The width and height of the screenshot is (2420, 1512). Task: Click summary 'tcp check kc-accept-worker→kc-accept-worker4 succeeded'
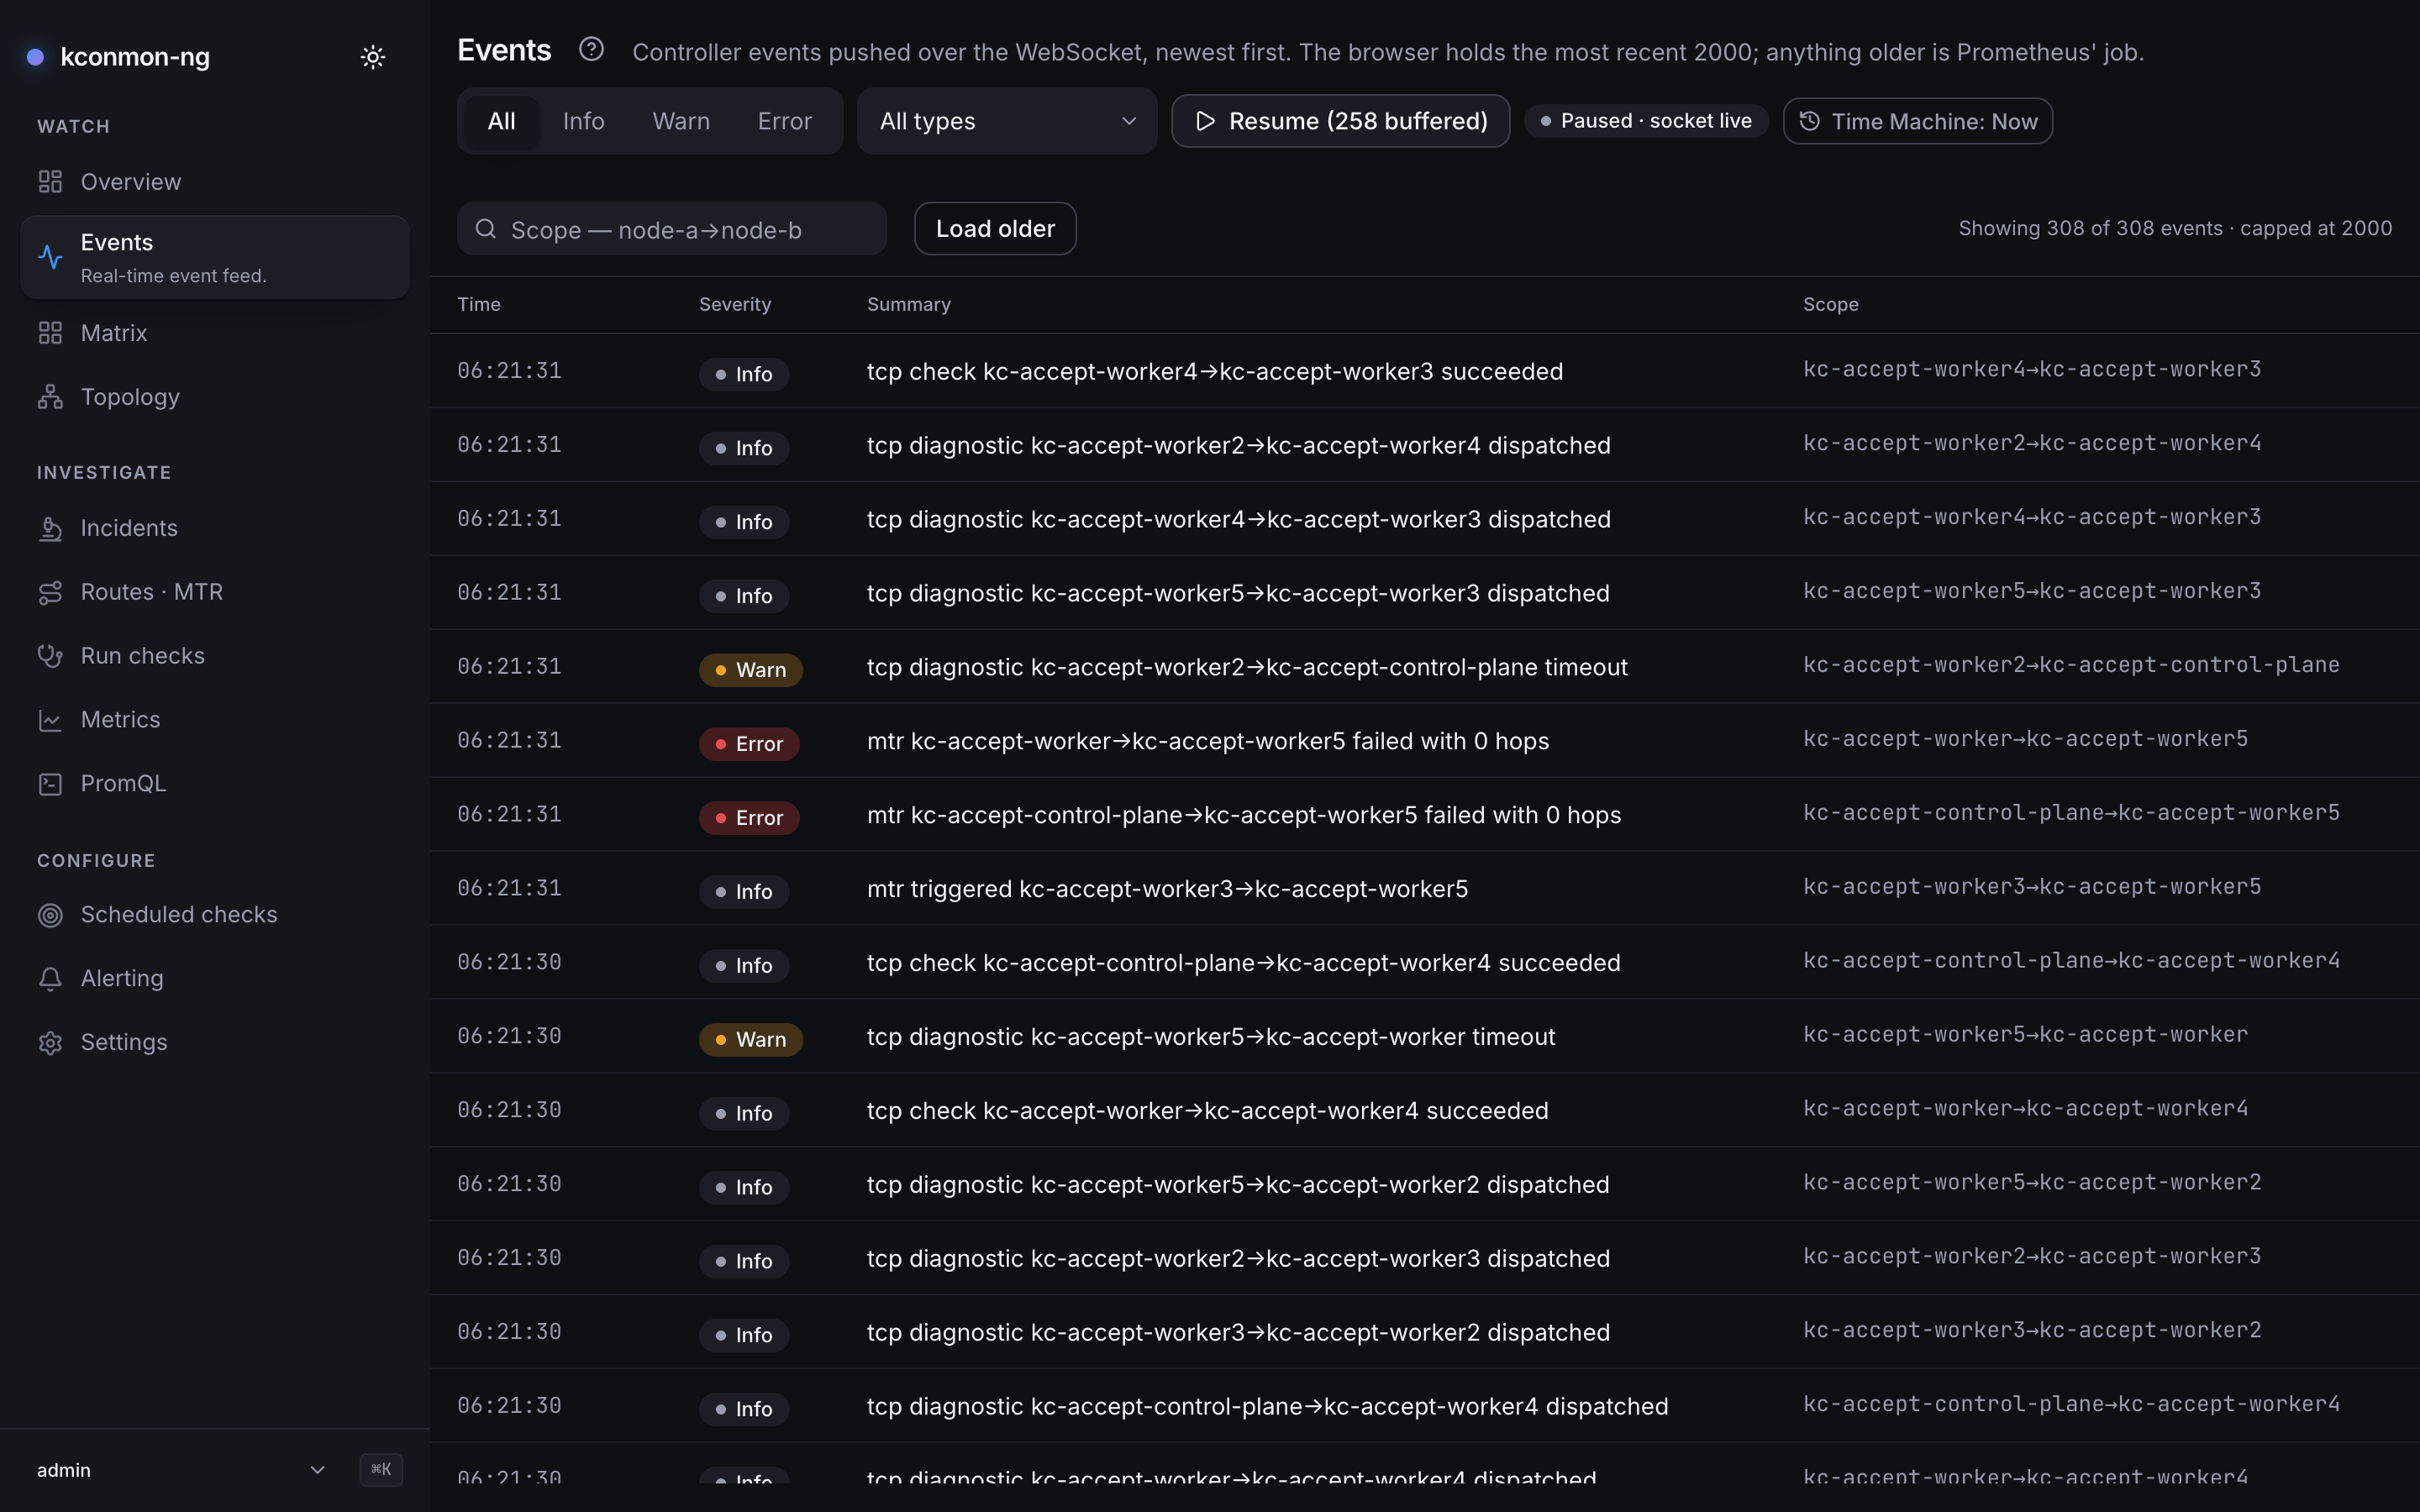tap(1207, 1111)
